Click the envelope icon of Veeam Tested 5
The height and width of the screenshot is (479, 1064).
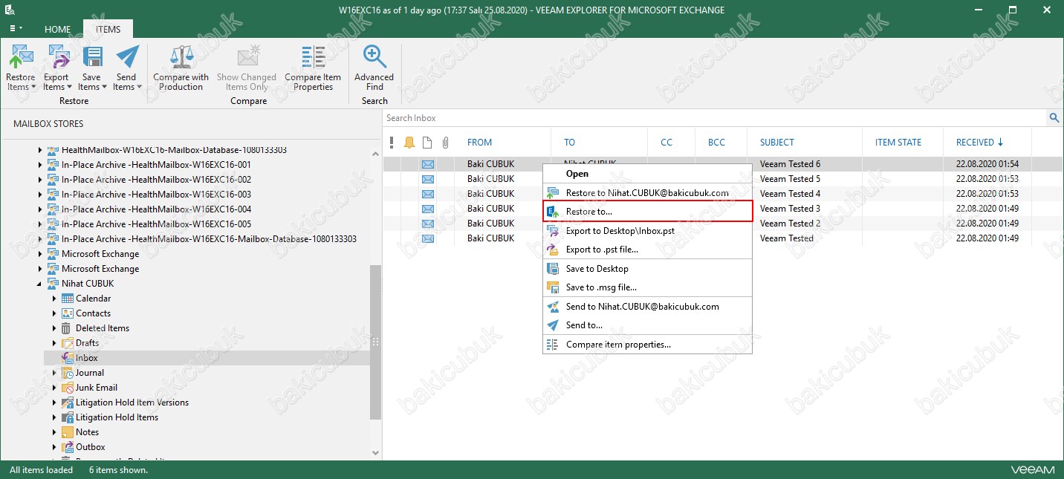click(428, 179)
